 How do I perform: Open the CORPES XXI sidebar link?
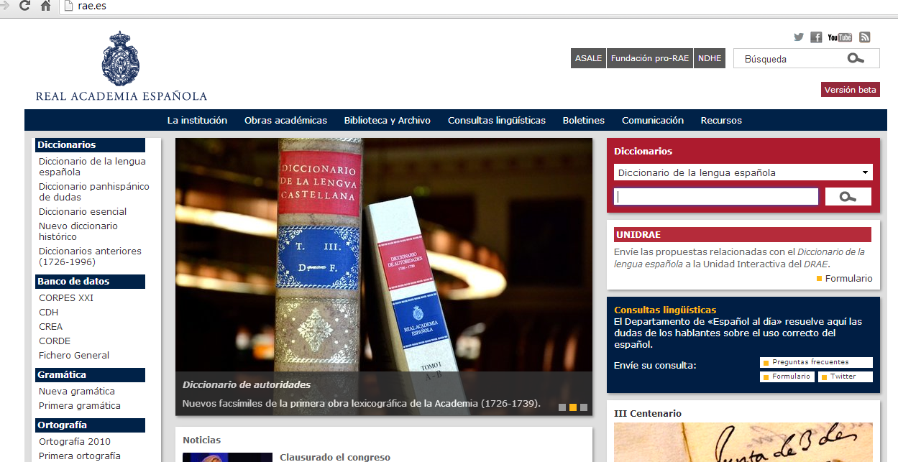tap(66, 298)
